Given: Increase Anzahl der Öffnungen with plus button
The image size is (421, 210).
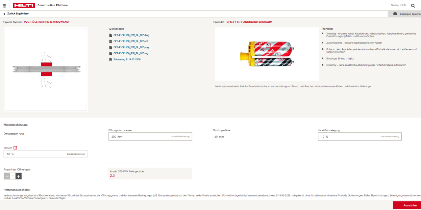Looking at the screenshot, I should tap(18, 176).
